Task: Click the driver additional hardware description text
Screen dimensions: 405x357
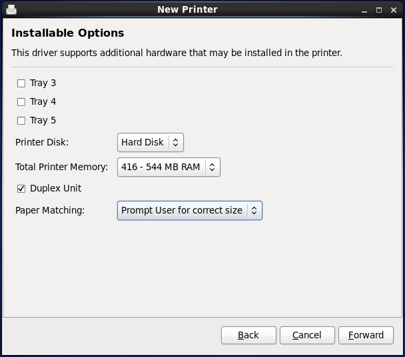Action: [177, 53]
